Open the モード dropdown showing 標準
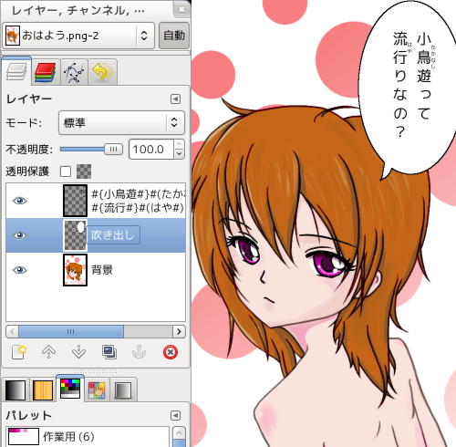 tap(121, 122)
